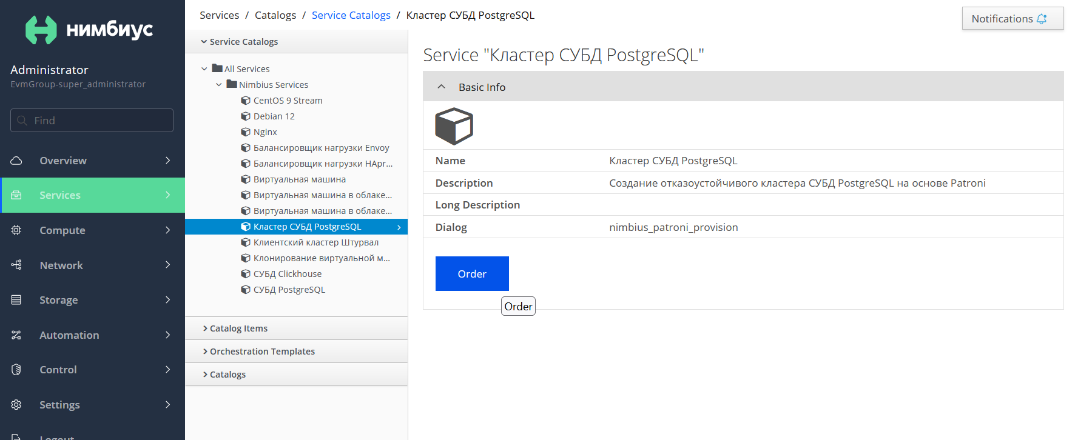The height and width of the screenshot is (440, 1075).
Task: Expand the Catalog Items accordion
Action: point(205,328)
